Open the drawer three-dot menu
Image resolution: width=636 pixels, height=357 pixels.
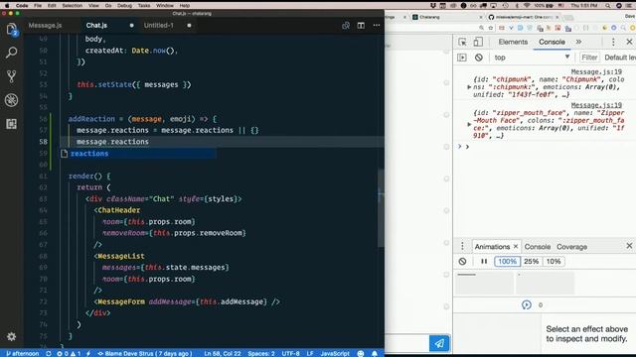(462, 246)
